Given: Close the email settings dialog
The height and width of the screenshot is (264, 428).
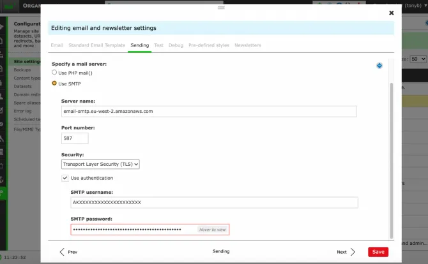Looking at the screenshot, I should (391, 13).
